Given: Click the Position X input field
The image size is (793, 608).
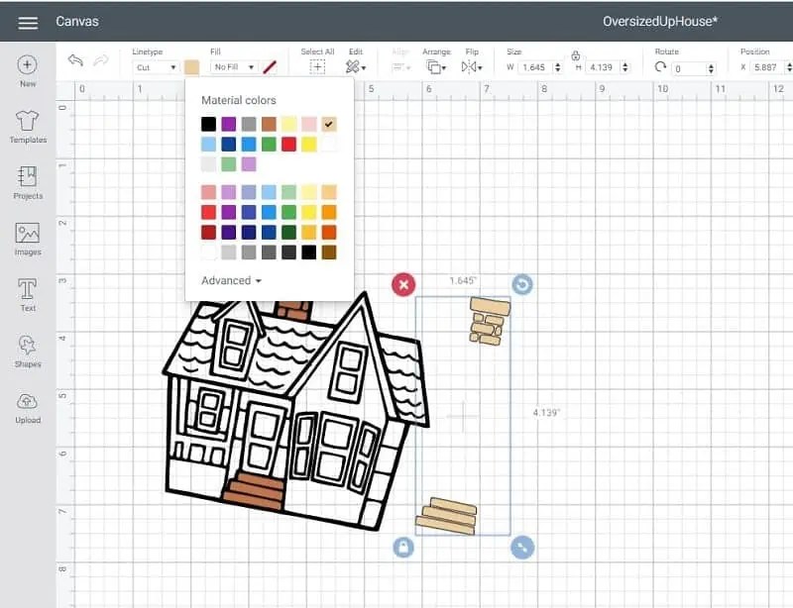Looking at the screenshot, I should click(x=766, y=67).
